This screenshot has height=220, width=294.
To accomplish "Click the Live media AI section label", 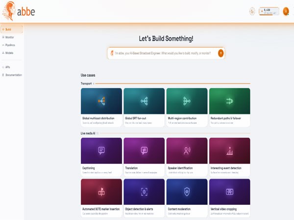I will coord(88,133).
